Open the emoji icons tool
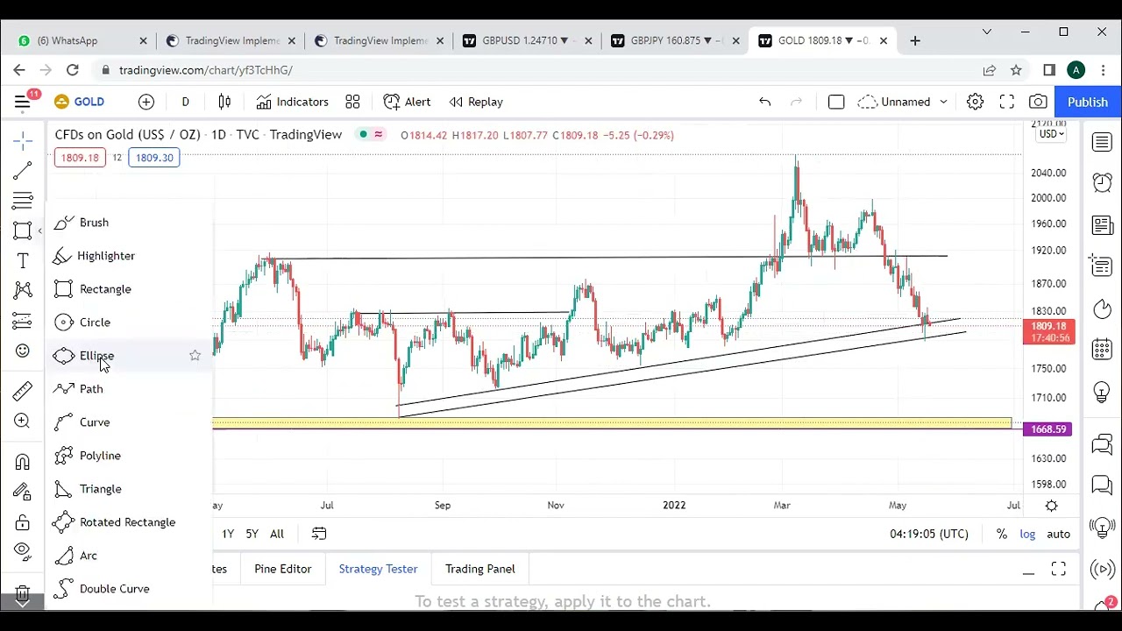1122x631 pixels. [x=23, y=351]
